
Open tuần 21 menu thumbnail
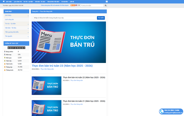point(47,108)
